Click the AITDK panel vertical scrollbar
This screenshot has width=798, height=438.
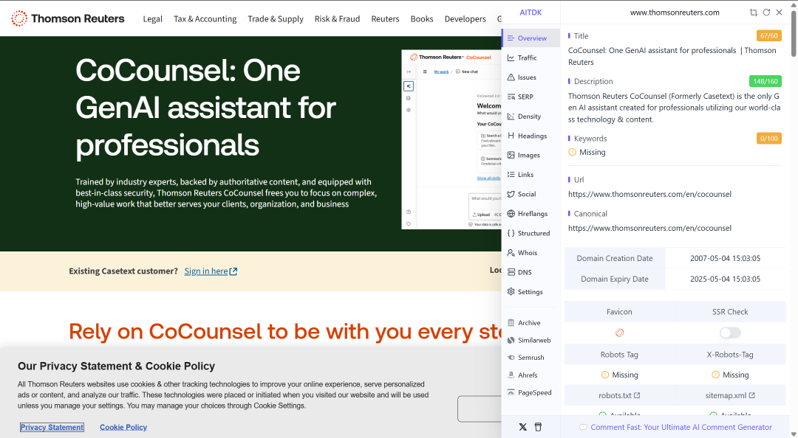click(794, 33)
